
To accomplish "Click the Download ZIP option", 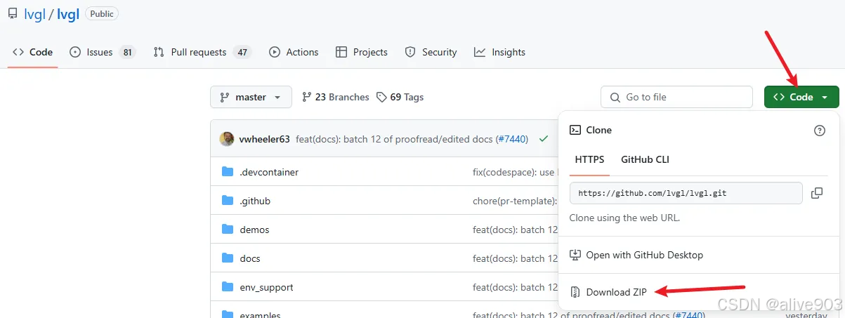I will pyautogui.click(x=616, y=292).
